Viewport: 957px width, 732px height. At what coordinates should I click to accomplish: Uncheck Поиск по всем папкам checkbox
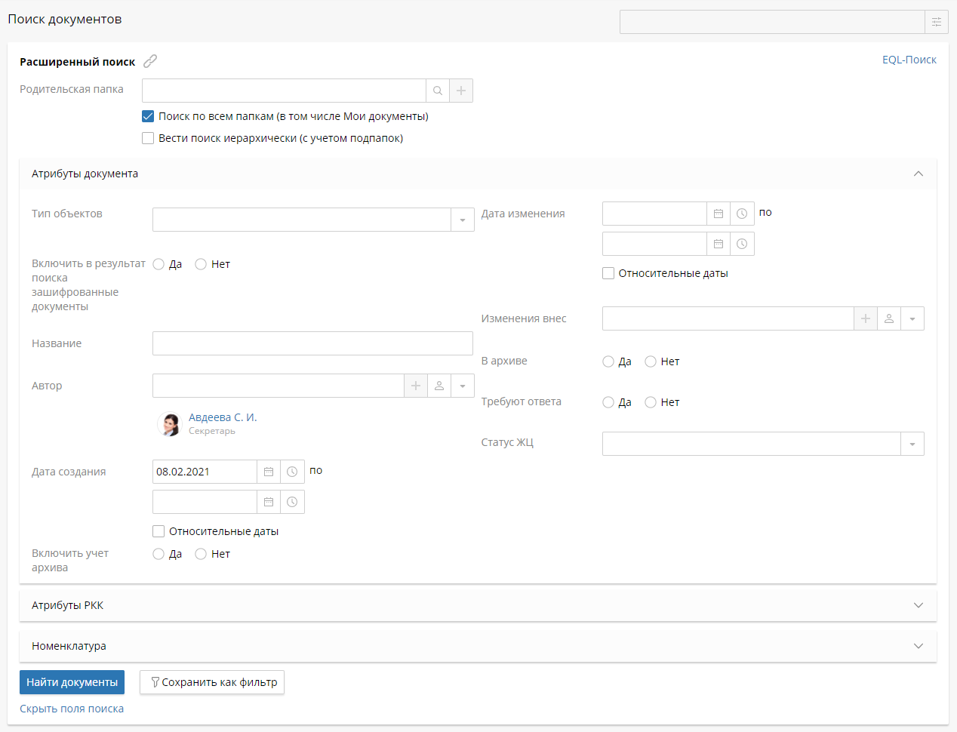148,116
